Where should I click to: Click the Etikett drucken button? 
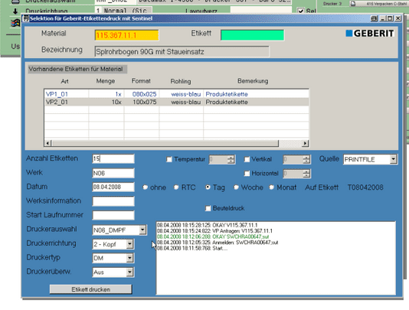(x=91, y=289)
